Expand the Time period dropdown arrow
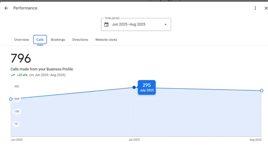 click(x=165, y=24)
